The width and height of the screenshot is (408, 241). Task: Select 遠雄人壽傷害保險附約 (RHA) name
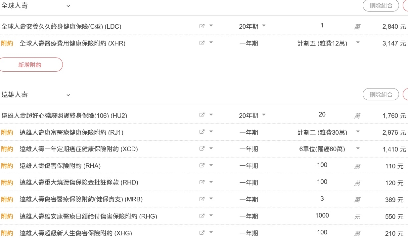(60, 166)
